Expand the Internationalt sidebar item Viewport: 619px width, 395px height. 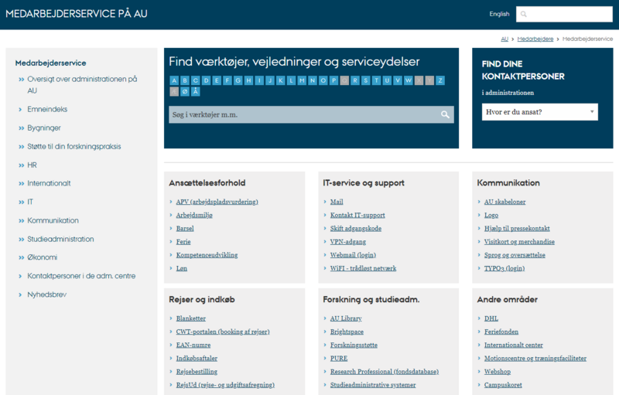coord(22,183)
